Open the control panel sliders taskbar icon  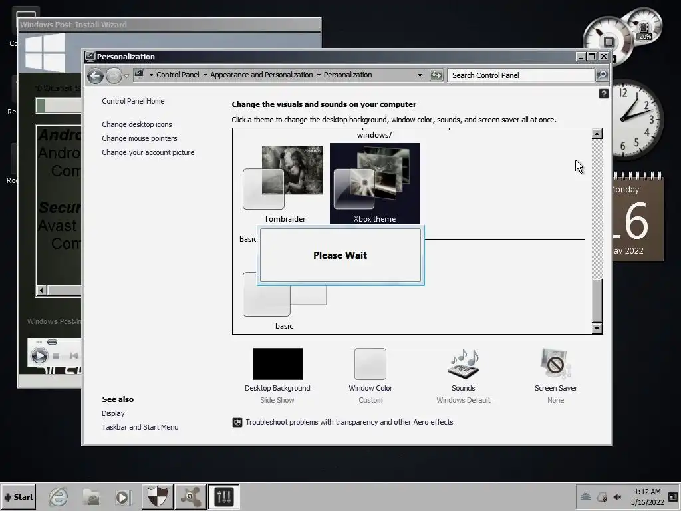tap(224, 496)
